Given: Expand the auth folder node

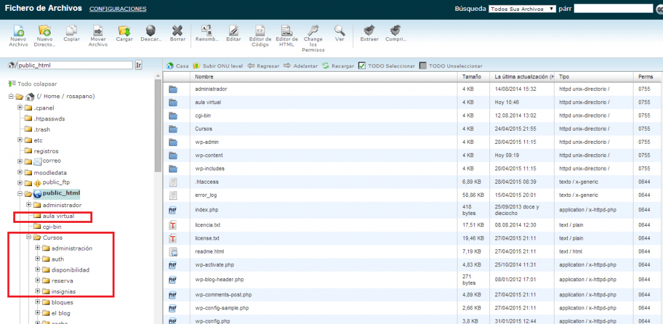Looking at the screenshot, I should coord(37,258).
